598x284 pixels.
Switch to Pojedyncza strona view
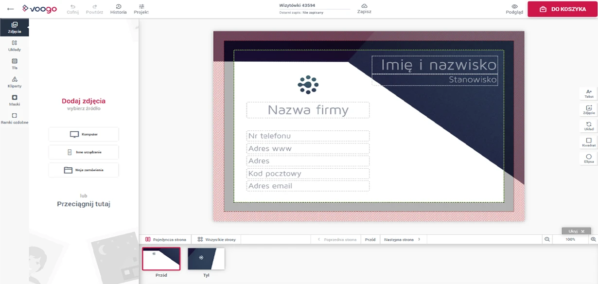pyautogui.click(x=166, y=239)
